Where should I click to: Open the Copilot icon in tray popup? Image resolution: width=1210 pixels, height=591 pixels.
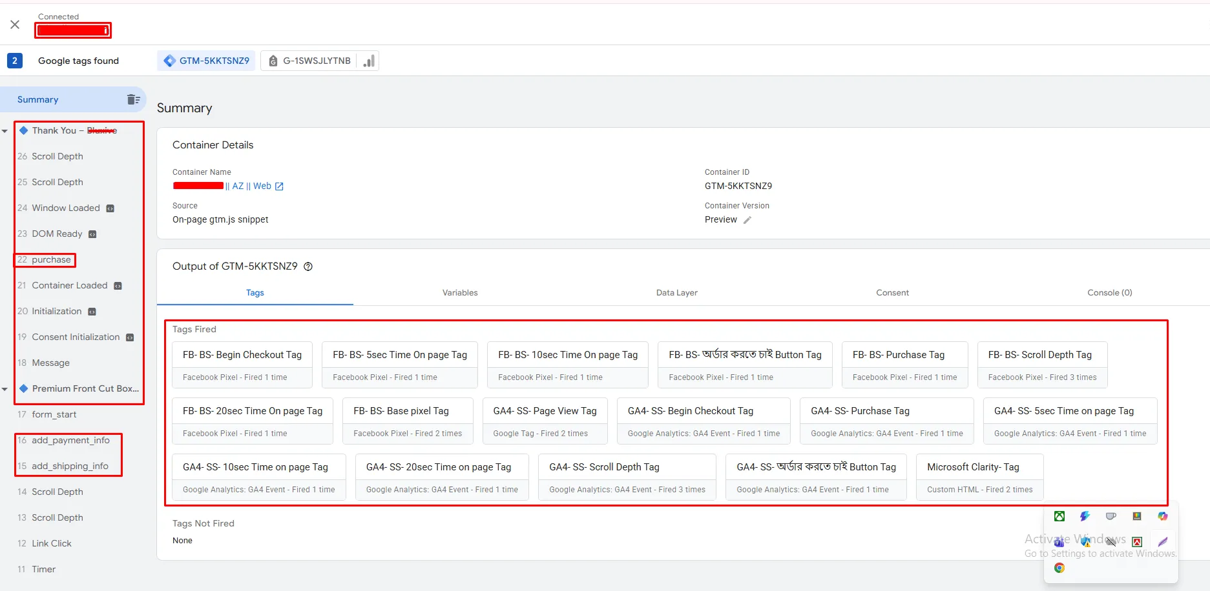[x=1163, y=516]
